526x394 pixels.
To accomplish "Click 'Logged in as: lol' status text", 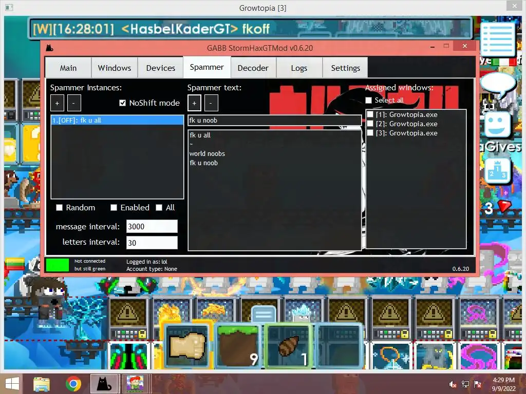I will click(146, 262).
